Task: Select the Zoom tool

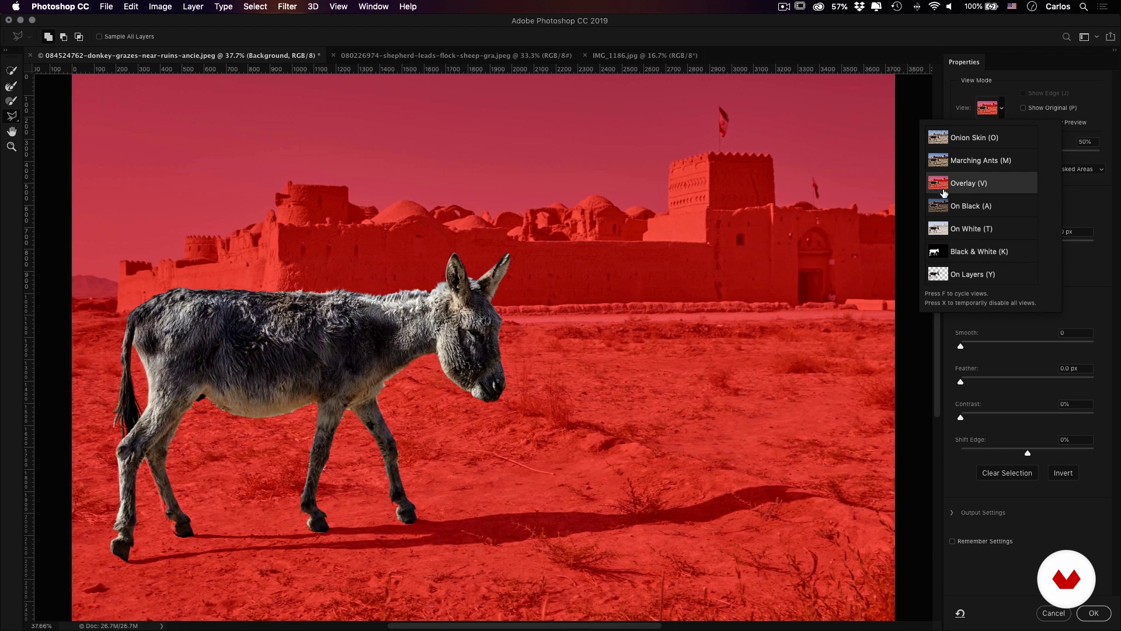Action: pos(11,147)
